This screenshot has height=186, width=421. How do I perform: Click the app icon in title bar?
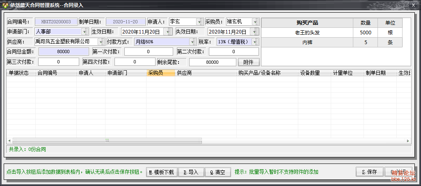[x=5, y=5]
